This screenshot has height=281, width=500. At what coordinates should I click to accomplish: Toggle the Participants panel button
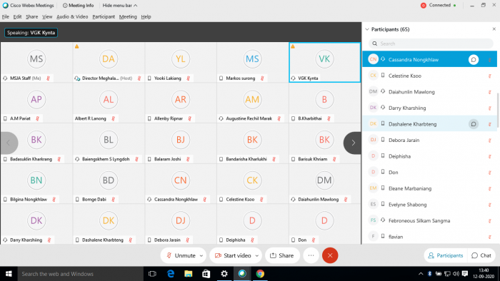click(446, 255)
